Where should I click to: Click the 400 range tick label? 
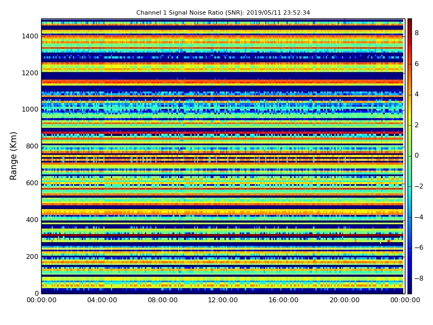(32, 220)
